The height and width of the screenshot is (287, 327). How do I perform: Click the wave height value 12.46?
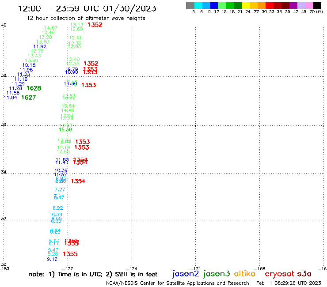[48, 33]
